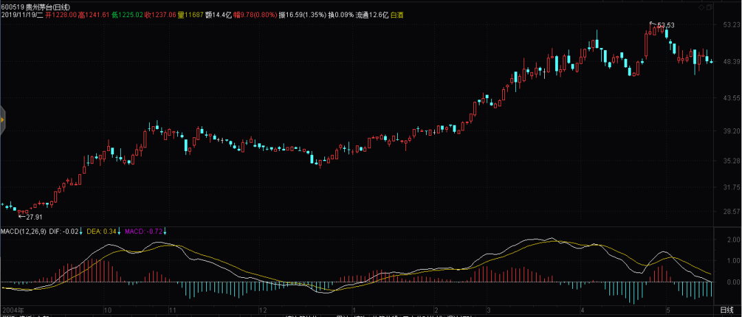Open the 白酒 sector link
742x317 pixels.
pos(397,15)
